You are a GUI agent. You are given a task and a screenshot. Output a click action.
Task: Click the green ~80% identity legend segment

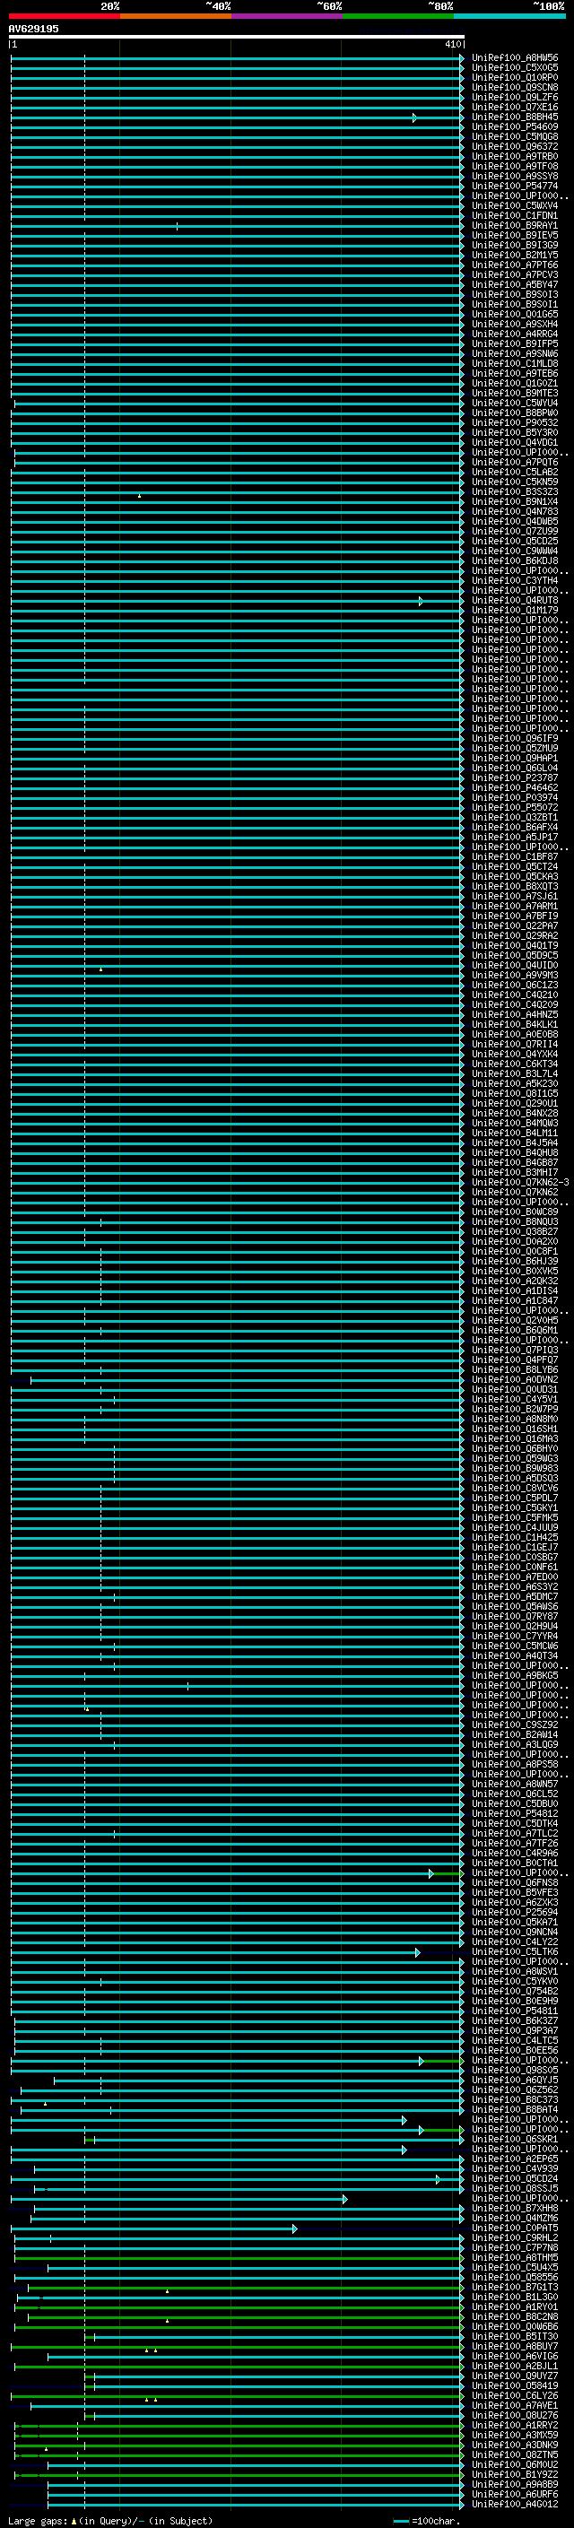pos(398,17)
